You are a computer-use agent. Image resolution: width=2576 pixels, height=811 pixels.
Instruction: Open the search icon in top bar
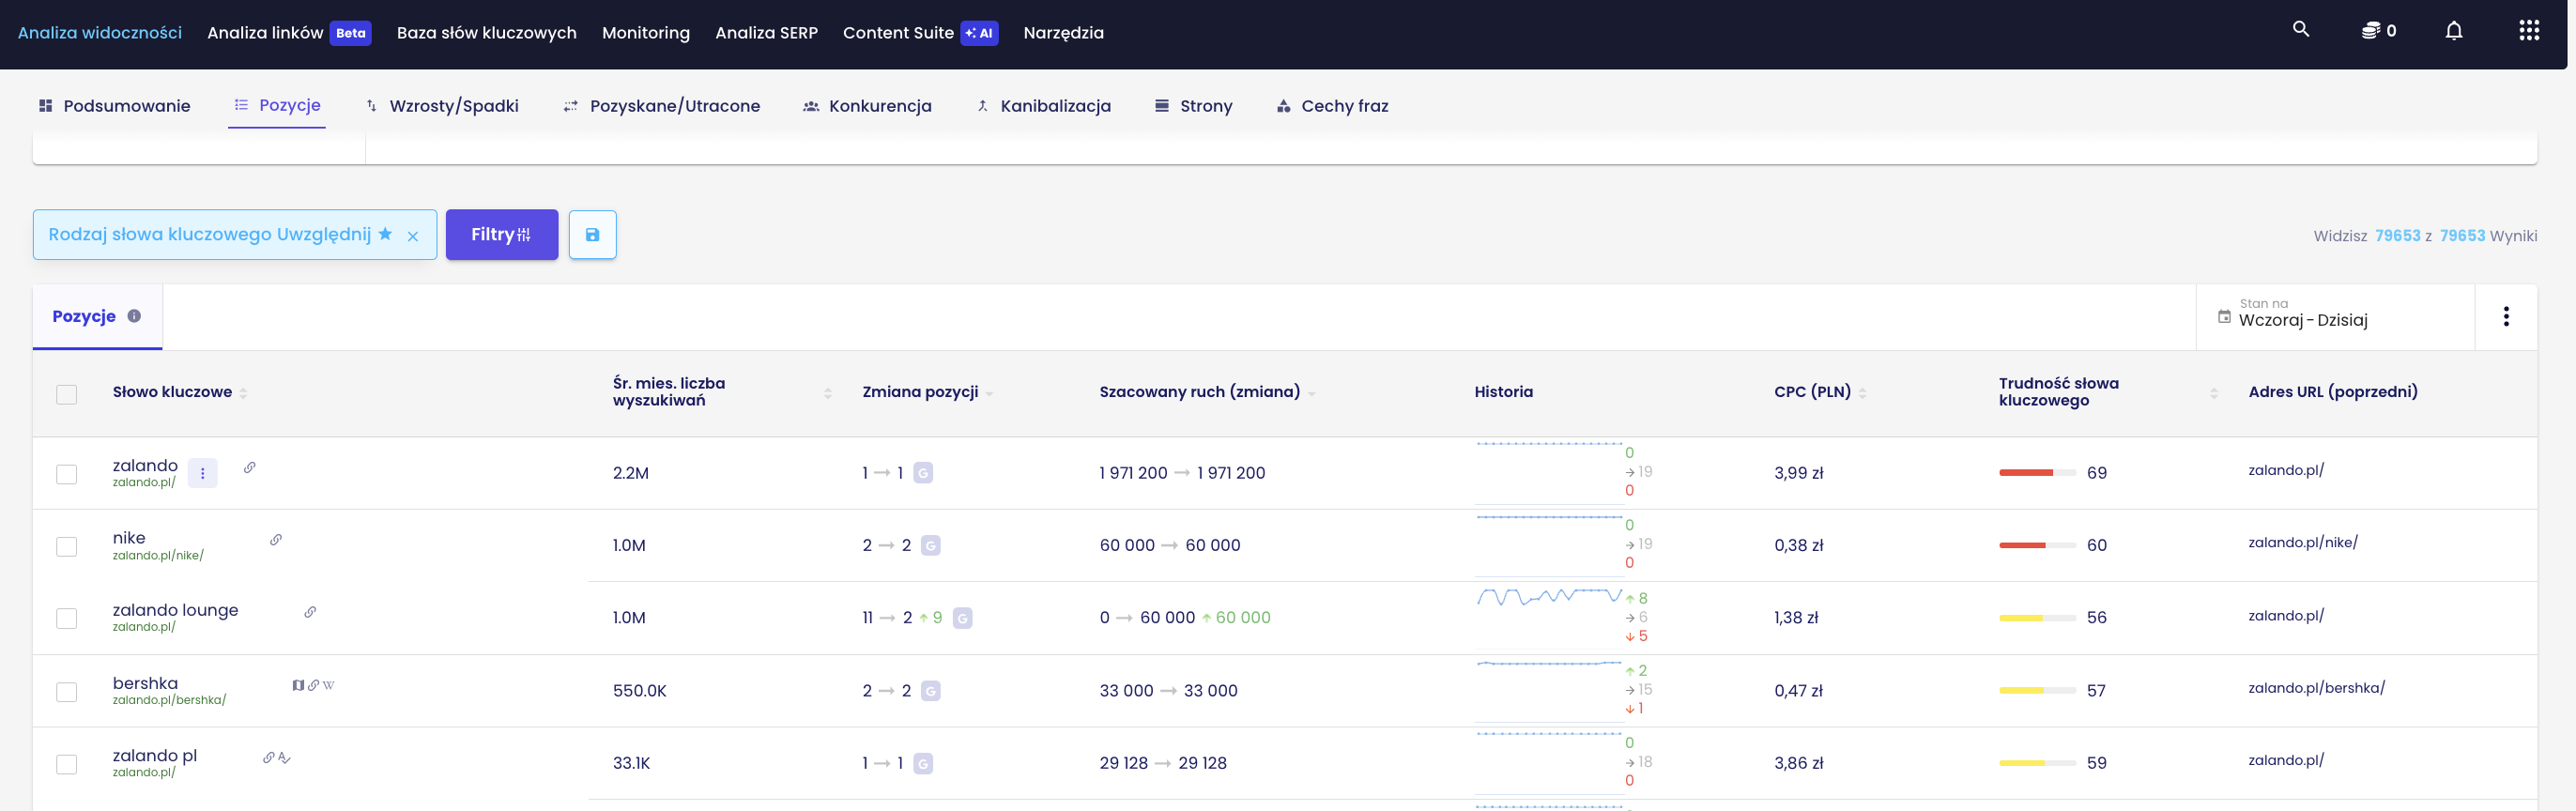pyautogui.click(x=2300, y=30)
